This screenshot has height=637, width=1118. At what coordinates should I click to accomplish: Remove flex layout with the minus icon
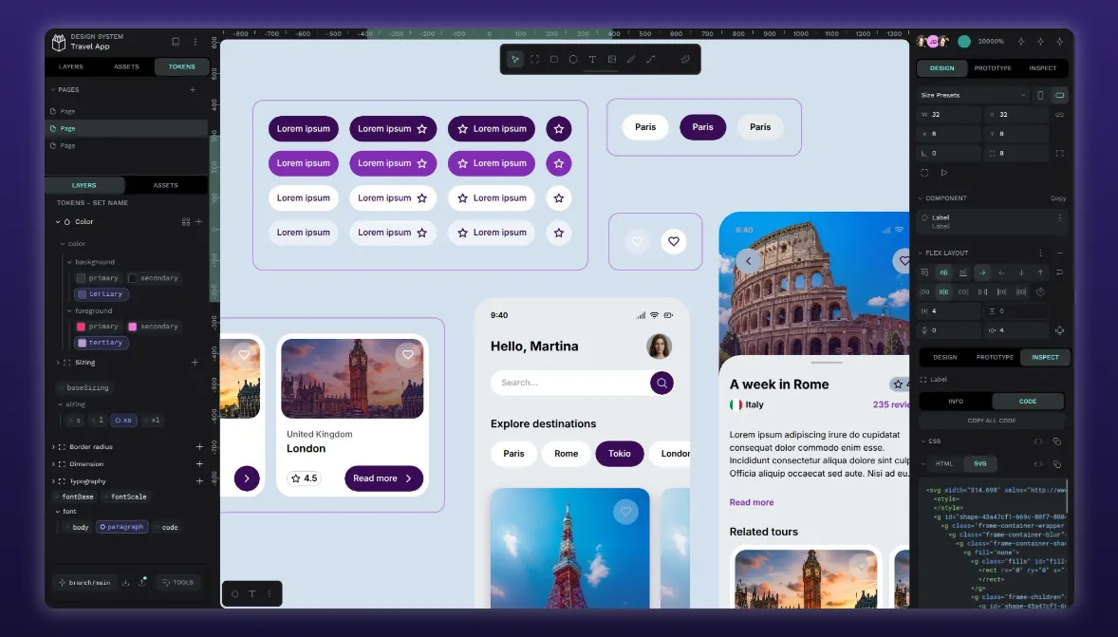pyautogui.click(x=1059, y=253)
